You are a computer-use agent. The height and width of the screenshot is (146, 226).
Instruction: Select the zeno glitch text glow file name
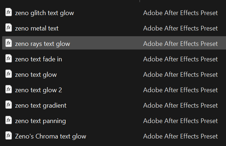coord(44,13)
